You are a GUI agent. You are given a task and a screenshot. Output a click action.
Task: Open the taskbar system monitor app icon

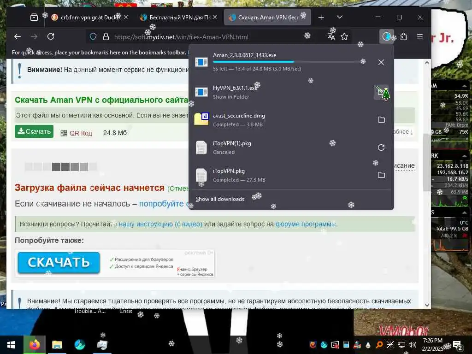pyautogui.click(x=102, y=345)
